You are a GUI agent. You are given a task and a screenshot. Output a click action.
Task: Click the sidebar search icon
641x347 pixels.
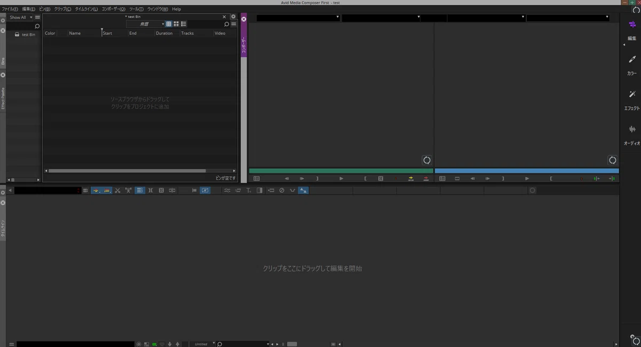[37, 26]
